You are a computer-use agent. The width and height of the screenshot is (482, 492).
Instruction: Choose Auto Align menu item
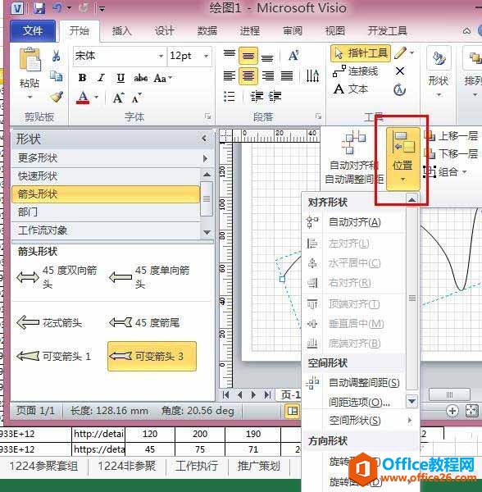pyautogui.click(x=353, y=222)
